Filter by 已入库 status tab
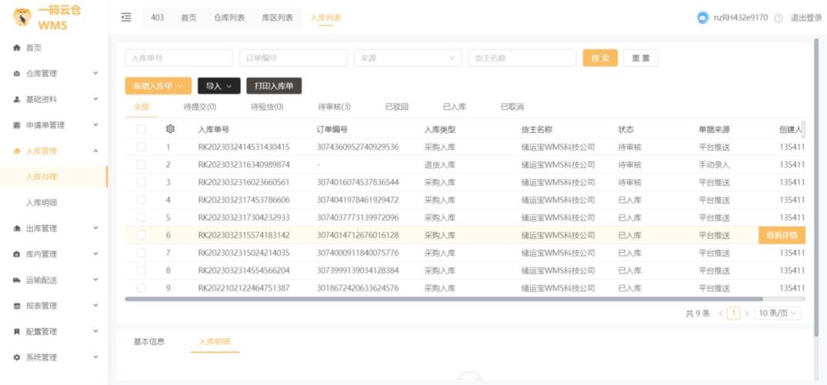 (x=454, y=107)
